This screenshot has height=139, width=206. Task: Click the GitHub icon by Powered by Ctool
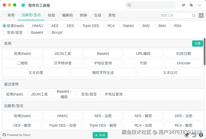pyautogui.click(x=4, y=135)
